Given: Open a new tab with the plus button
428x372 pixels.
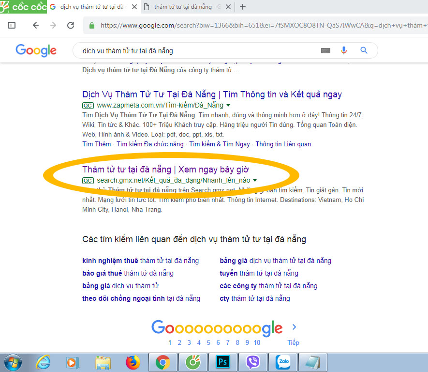Looking at the screenshot, I should click(243, 7).
